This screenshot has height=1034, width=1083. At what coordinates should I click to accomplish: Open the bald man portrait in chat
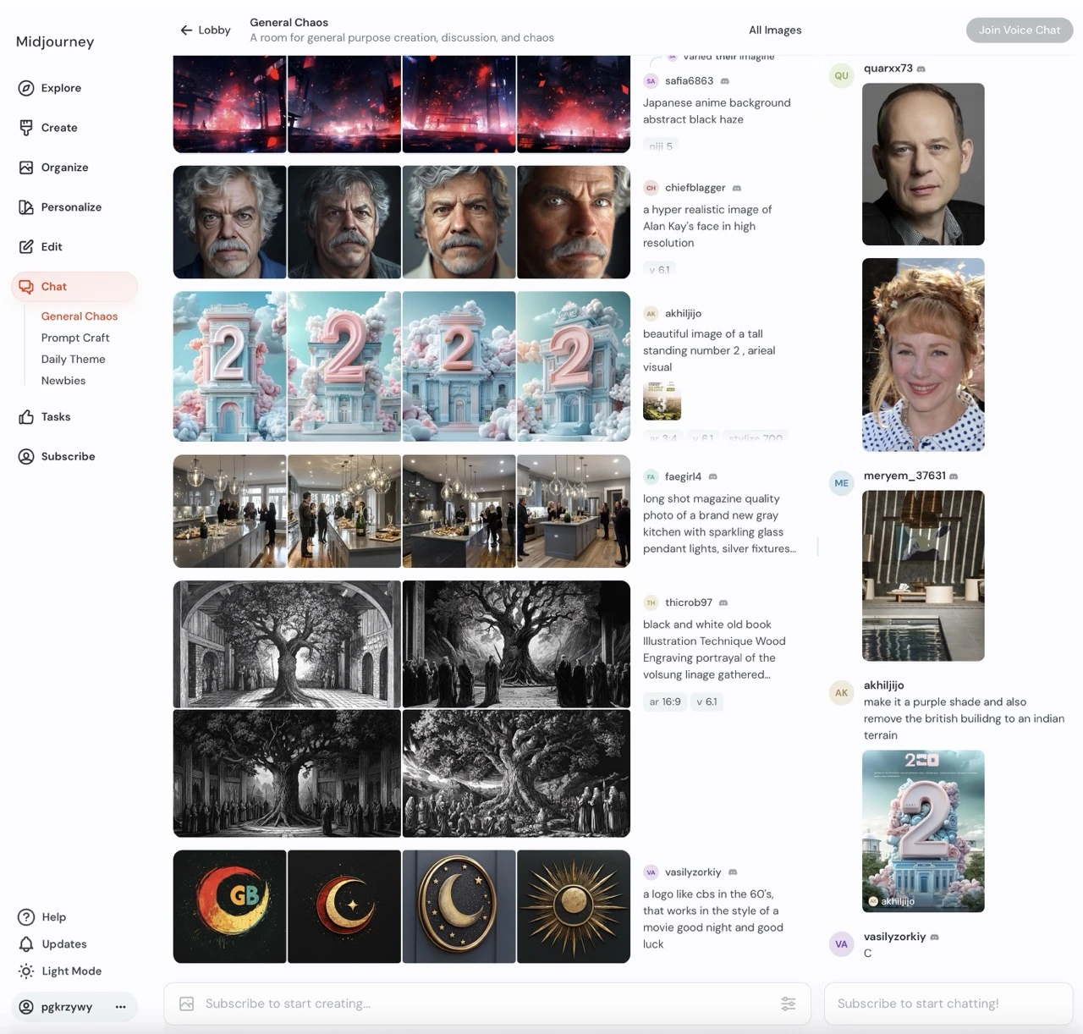[x=923, y=164]
